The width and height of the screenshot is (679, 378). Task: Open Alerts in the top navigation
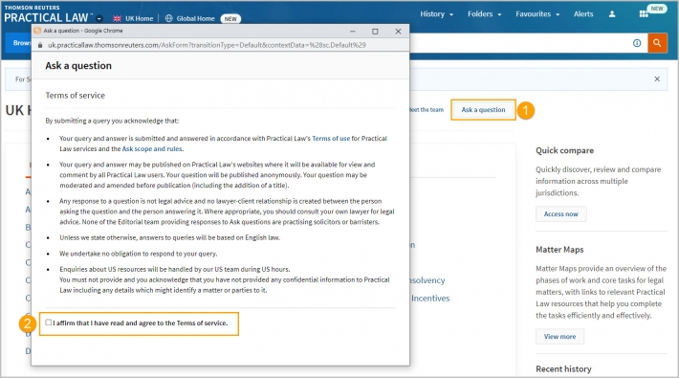[583, 13]
